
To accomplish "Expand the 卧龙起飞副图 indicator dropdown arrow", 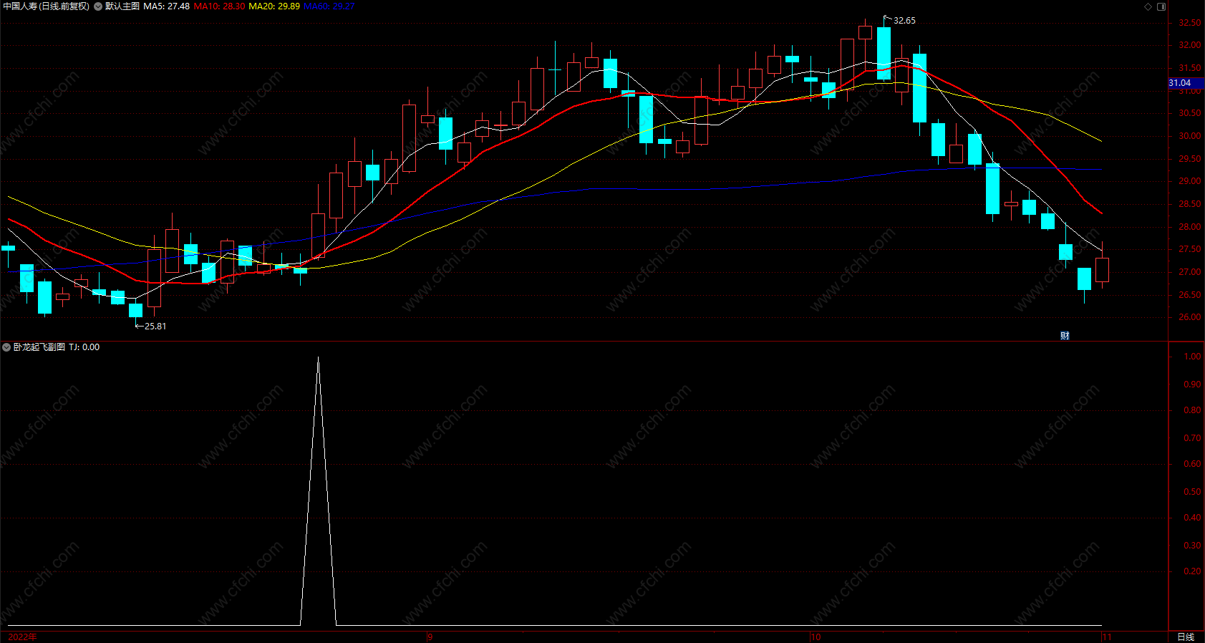I will coord(6,347).
